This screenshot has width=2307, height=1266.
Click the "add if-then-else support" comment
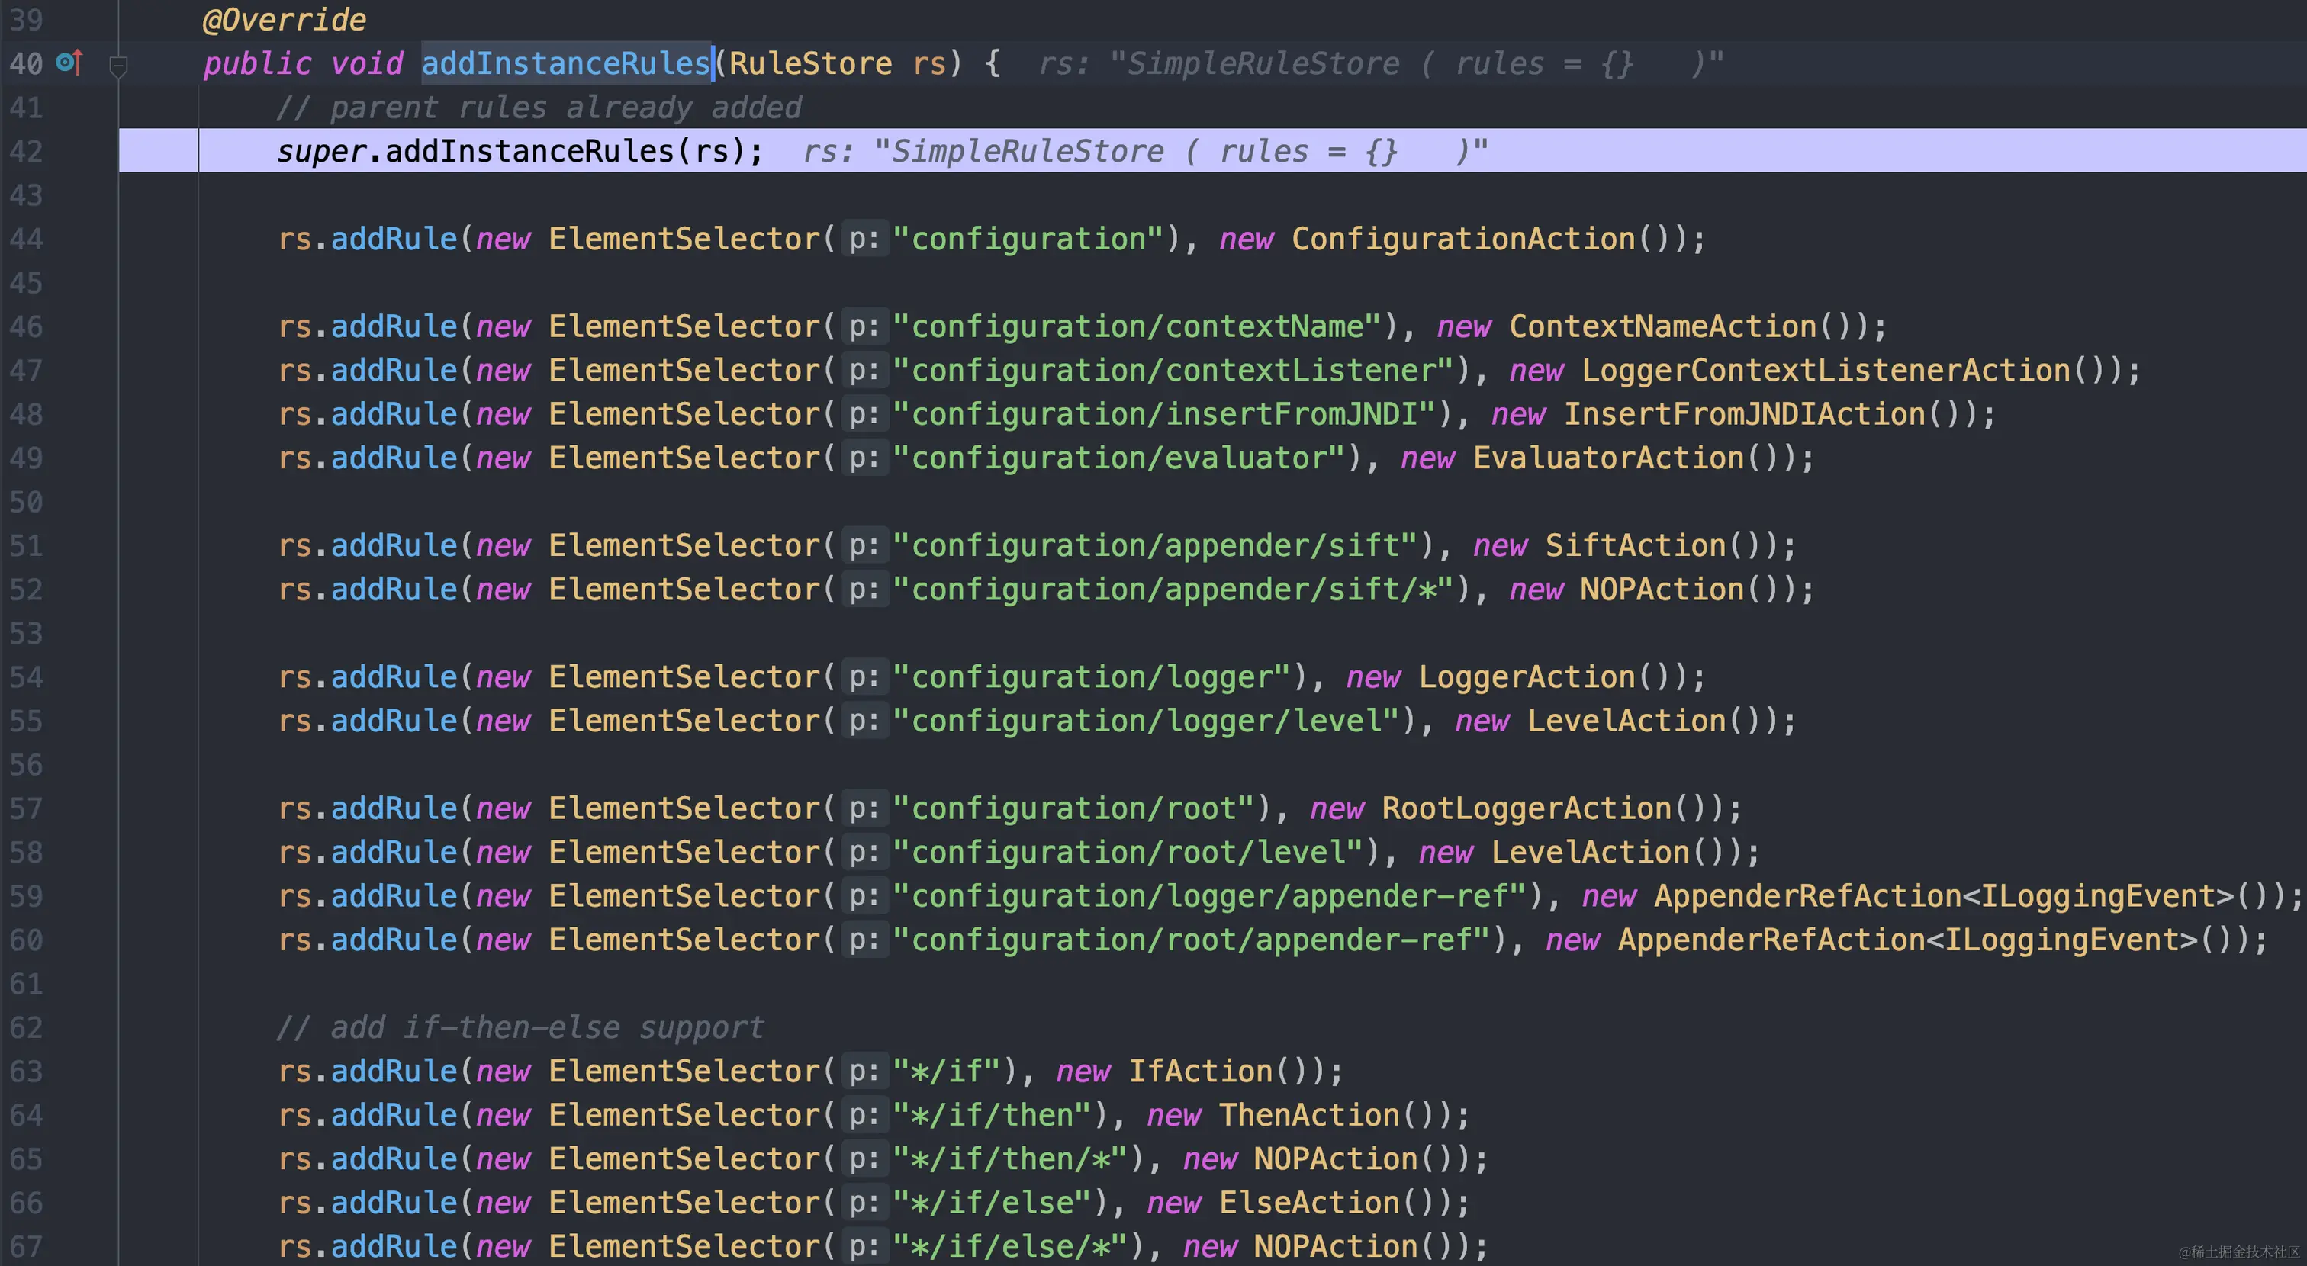[520, 1028]
